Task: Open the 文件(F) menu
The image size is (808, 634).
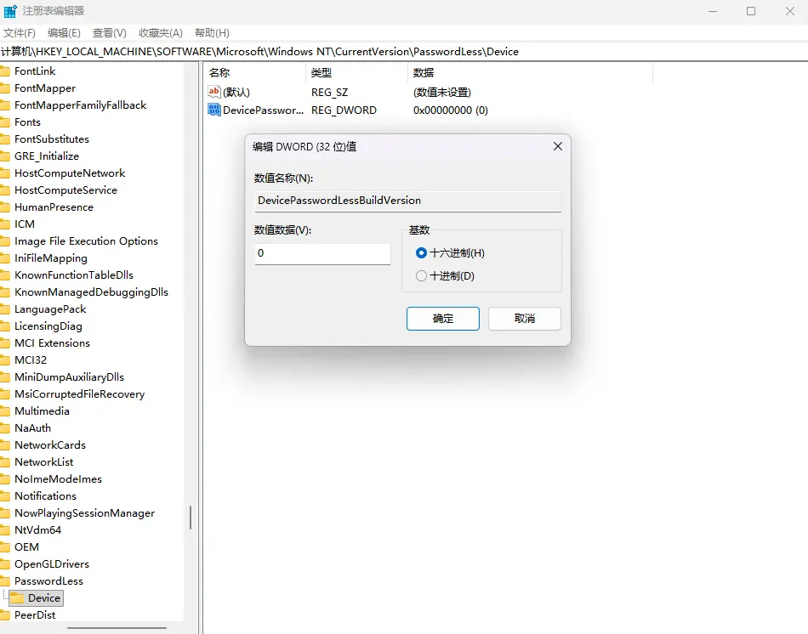Action: coord(19,32)
